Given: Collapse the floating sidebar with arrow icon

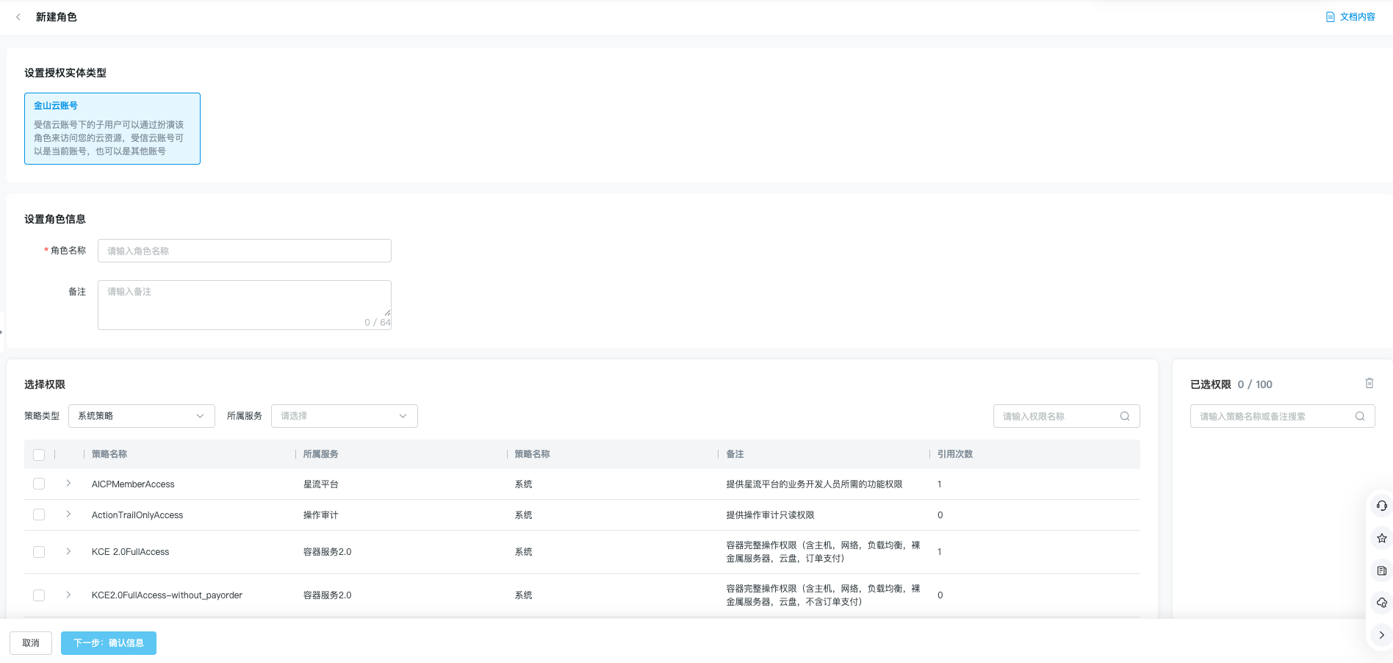Looking at the screenshot, I should [1381, 635].
